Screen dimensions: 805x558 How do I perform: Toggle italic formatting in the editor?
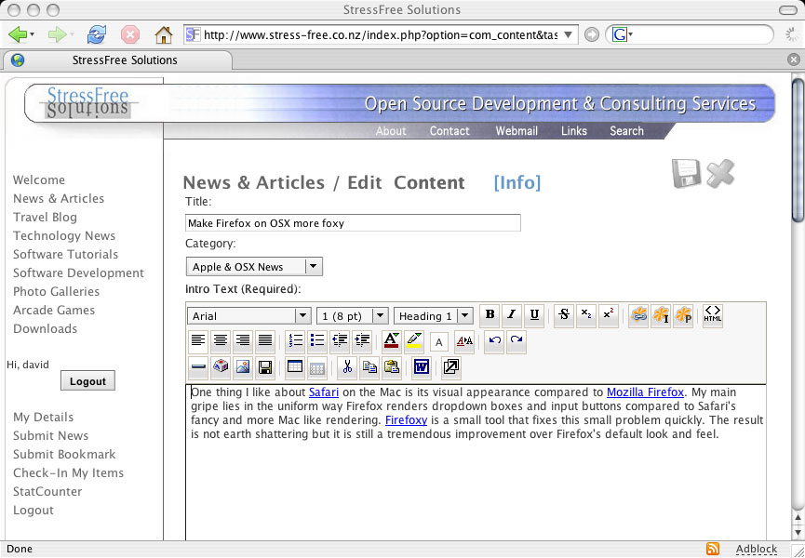point(512,315)
